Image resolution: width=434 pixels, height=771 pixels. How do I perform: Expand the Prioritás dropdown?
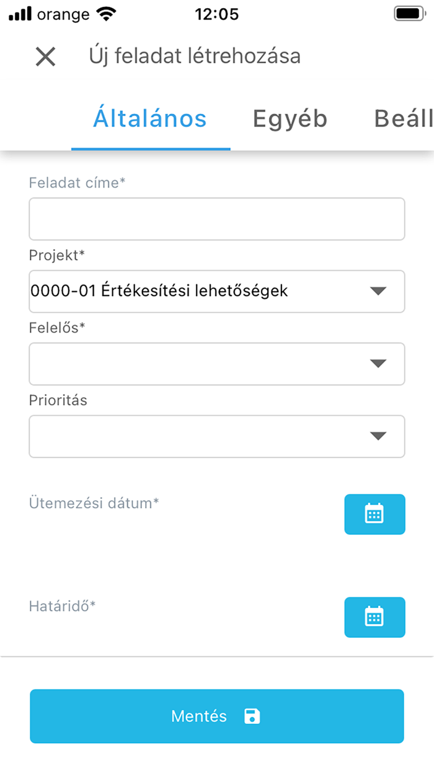tap(379, 436)
